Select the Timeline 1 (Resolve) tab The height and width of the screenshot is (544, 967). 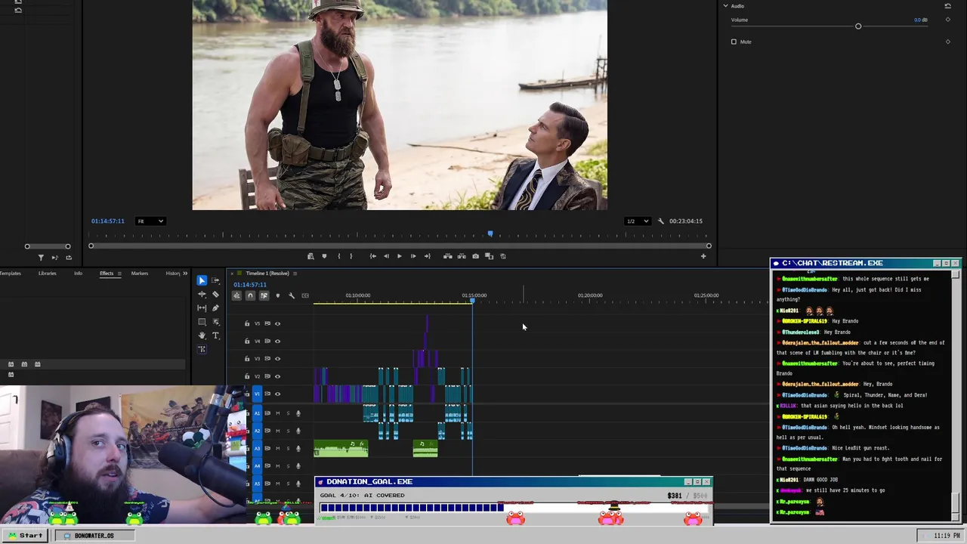point(267,274)
